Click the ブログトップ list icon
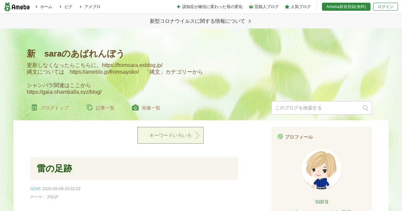The width and height of the screenshot is (402, 211). point(34,108)
